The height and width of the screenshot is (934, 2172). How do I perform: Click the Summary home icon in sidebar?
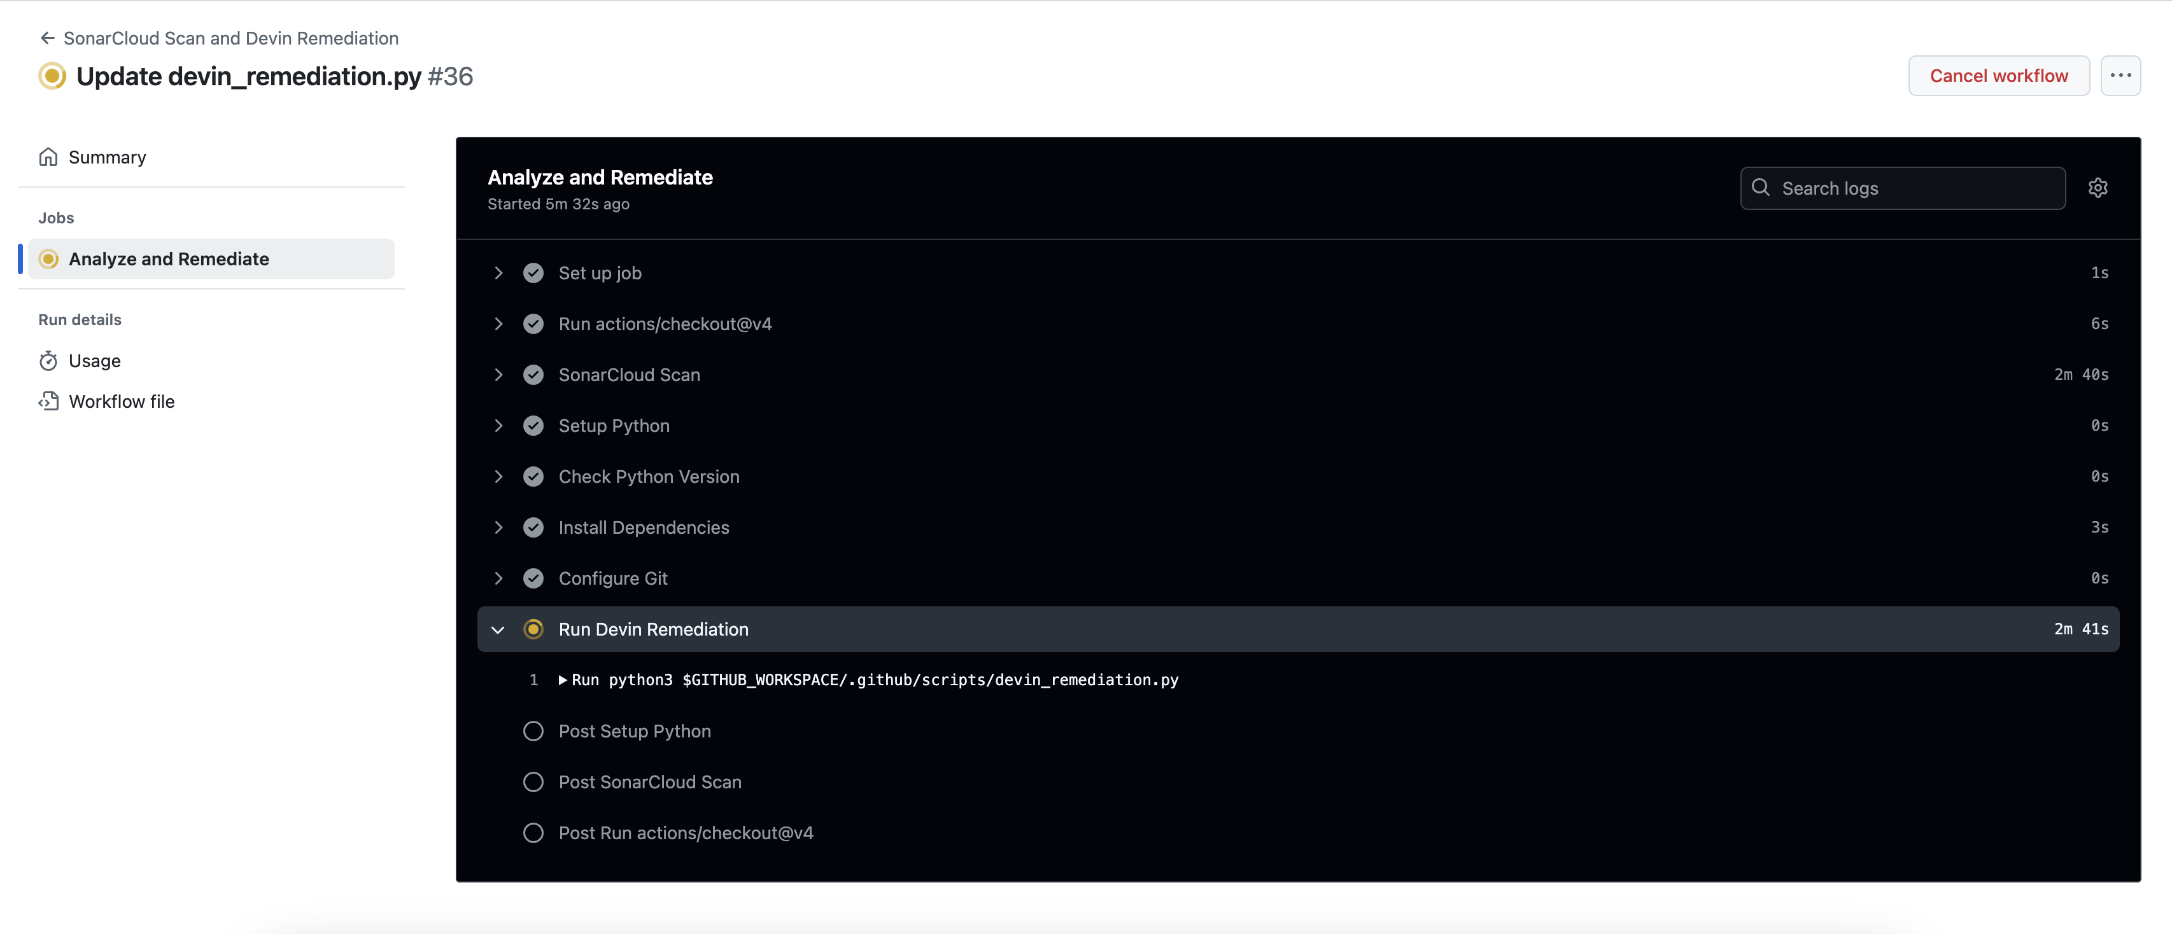pos(48,157)
